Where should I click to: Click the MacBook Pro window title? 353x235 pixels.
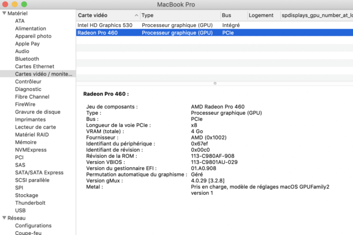176,4
